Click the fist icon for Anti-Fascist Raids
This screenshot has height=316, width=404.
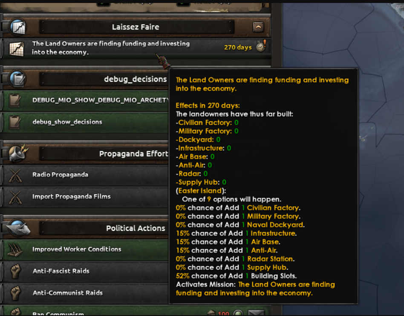[15, 271]
